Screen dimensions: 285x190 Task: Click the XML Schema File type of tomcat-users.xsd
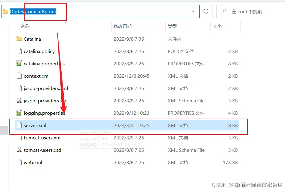click(186, 150)
